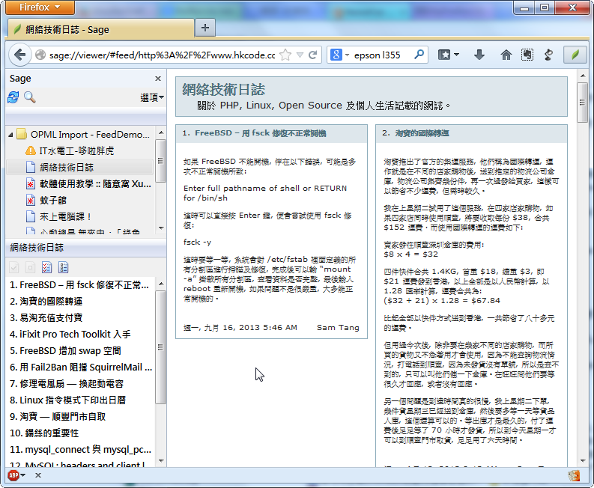This screenshot has height=488, width=594.
Task: Click the mark-all-read checkmark icon
Action: pos(14,268)
